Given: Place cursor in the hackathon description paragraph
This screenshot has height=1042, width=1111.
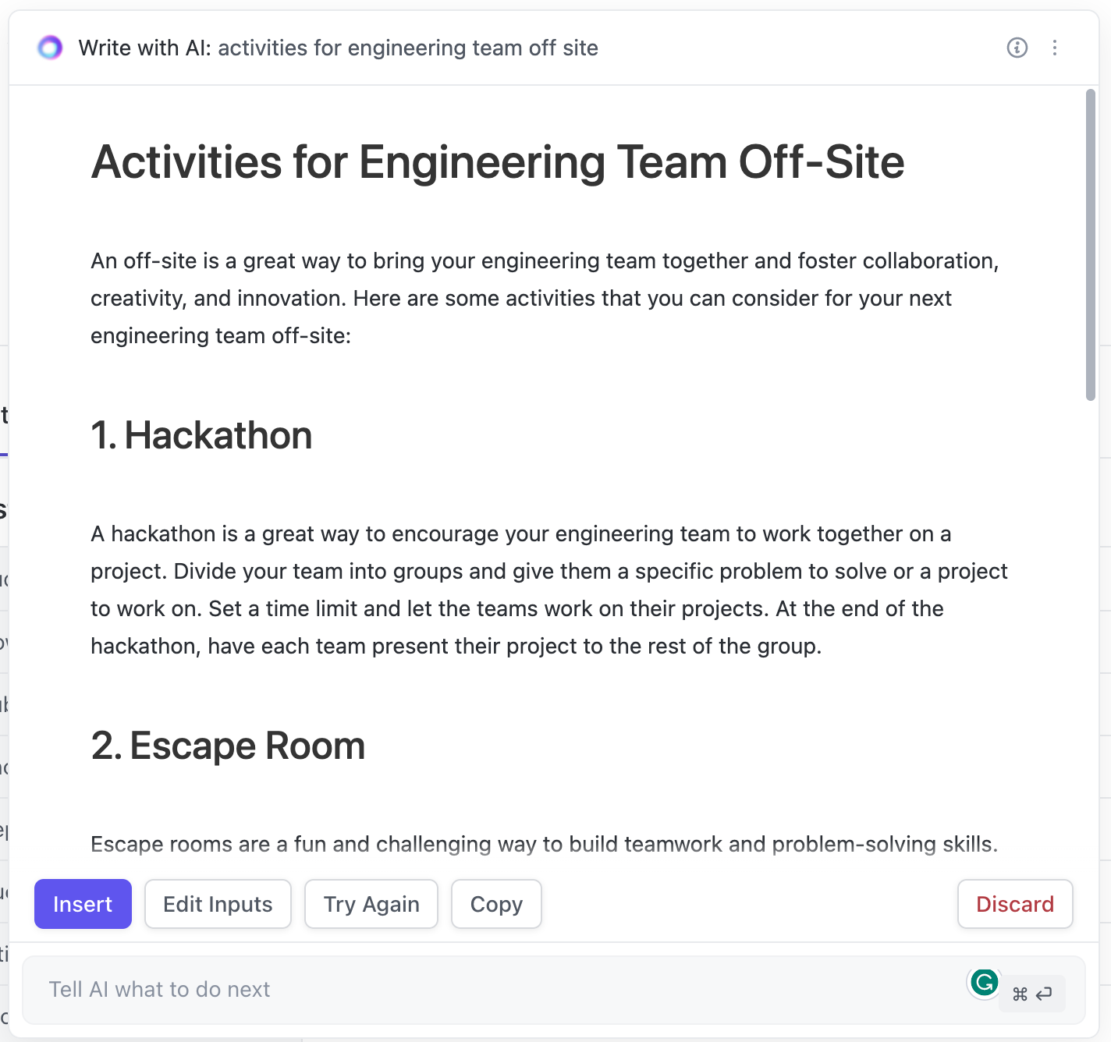Looking at the screenshot, I should point(548,590).
